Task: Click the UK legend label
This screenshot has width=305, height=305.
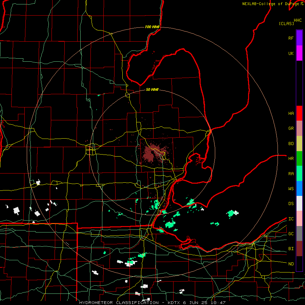Action: point(291,53)
